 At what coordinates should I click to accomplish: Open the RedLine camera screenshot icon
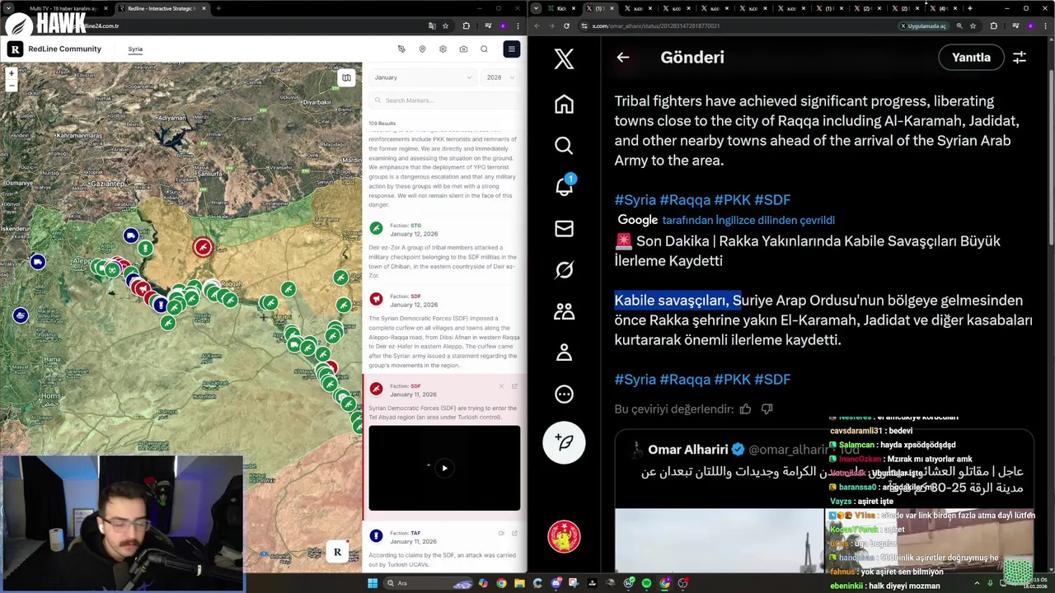pos(463,49)
